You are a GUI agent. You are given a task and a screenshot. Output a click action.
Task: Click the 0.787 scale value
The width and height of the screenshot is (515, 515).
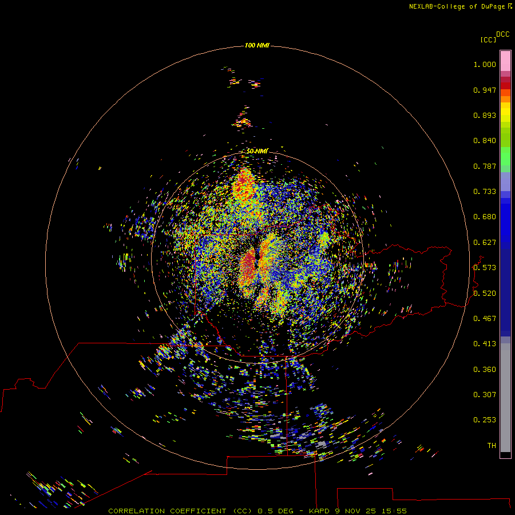click(x=485, y=166)
